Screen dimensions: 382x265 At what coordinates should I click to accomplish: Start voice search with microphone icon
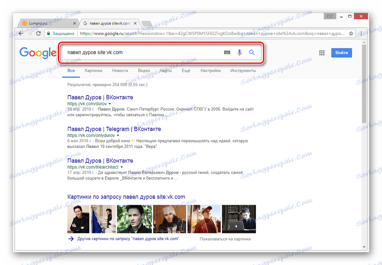tap(239, 52)
